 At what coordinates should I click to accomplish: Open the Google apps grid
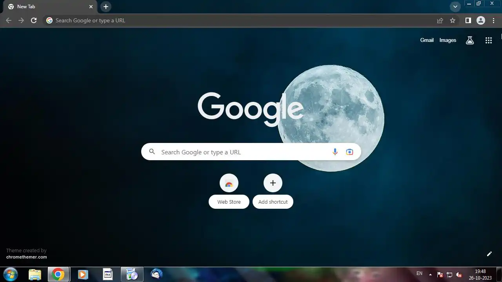tap(488, 40)
